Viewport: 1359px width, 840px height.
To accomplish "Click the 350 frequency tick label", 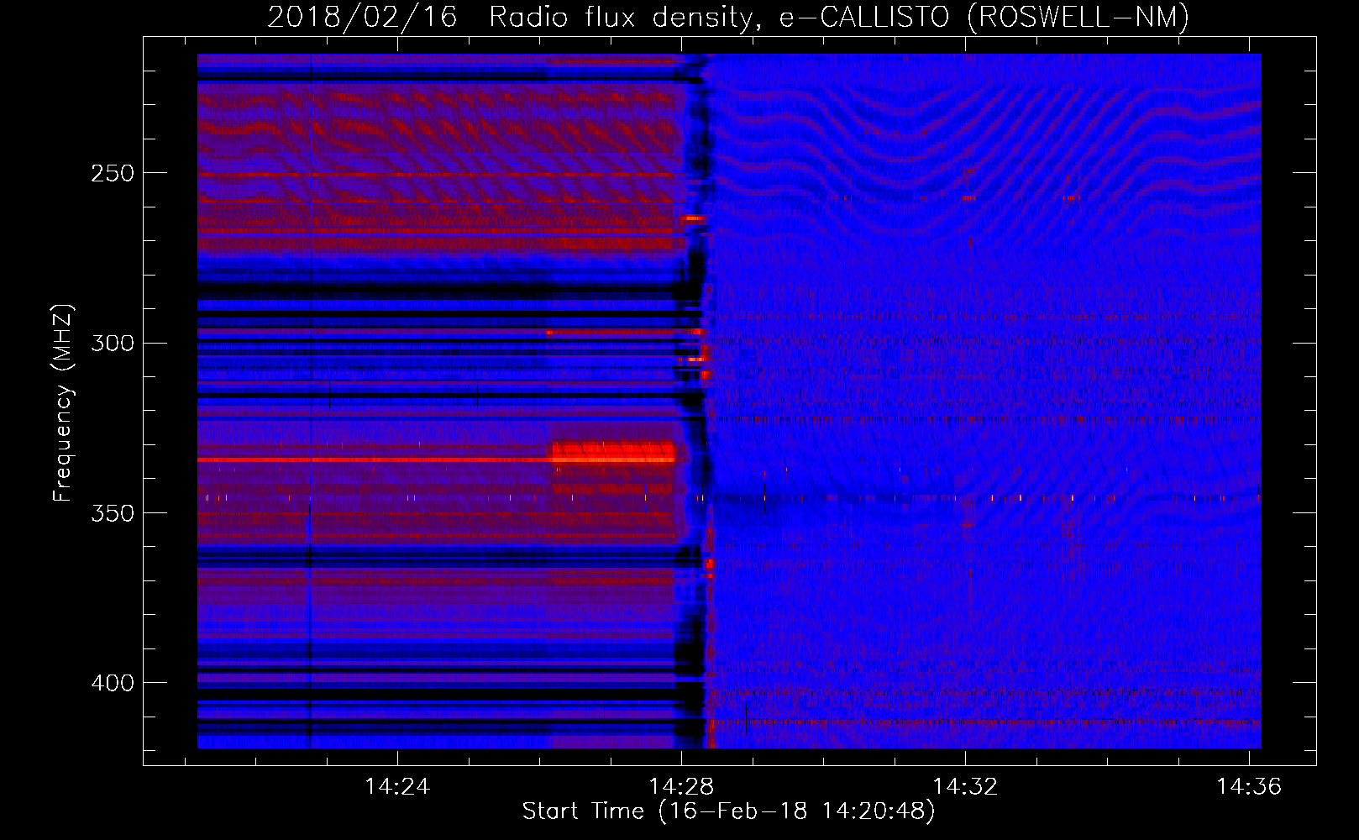I will tap(112, 513).
